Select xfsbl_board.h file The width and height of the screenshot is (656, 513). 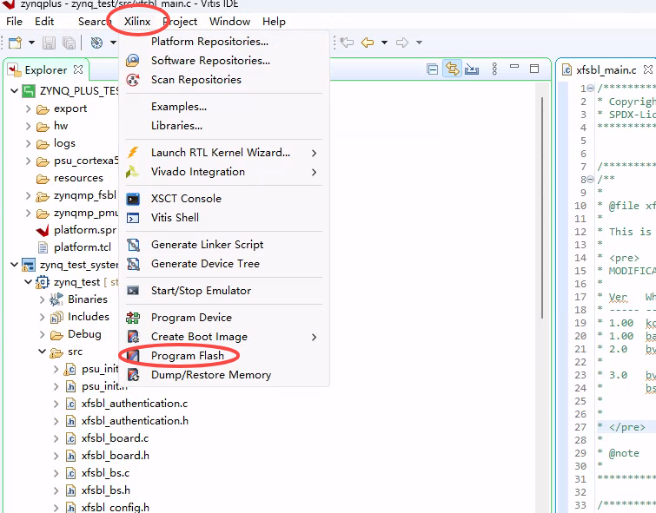[x=116, y=456]
